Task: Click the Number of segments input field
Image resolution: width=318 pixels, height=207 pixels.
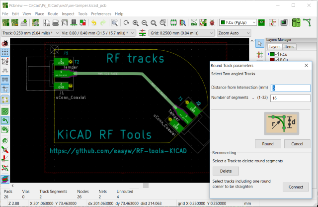Action: point(290,98)
